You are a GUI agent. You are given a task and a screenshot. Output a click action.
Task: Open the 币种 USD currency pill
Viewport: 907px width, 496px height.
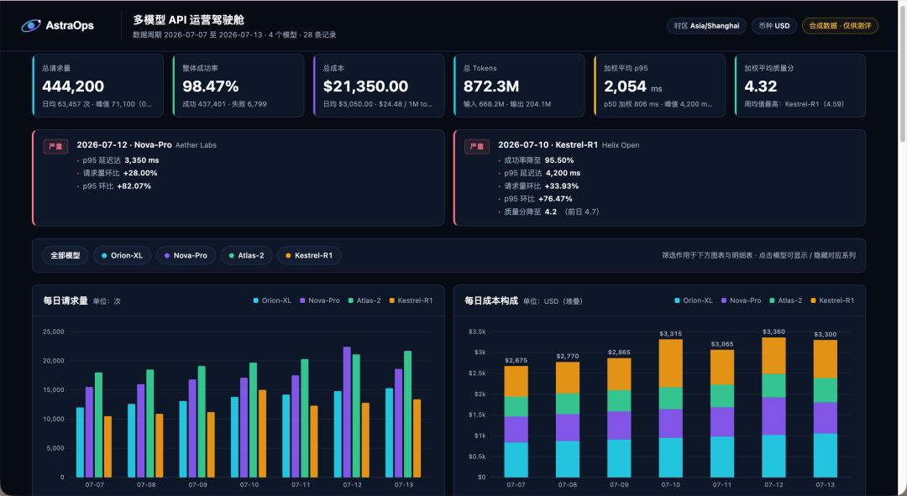pos(774,26)
